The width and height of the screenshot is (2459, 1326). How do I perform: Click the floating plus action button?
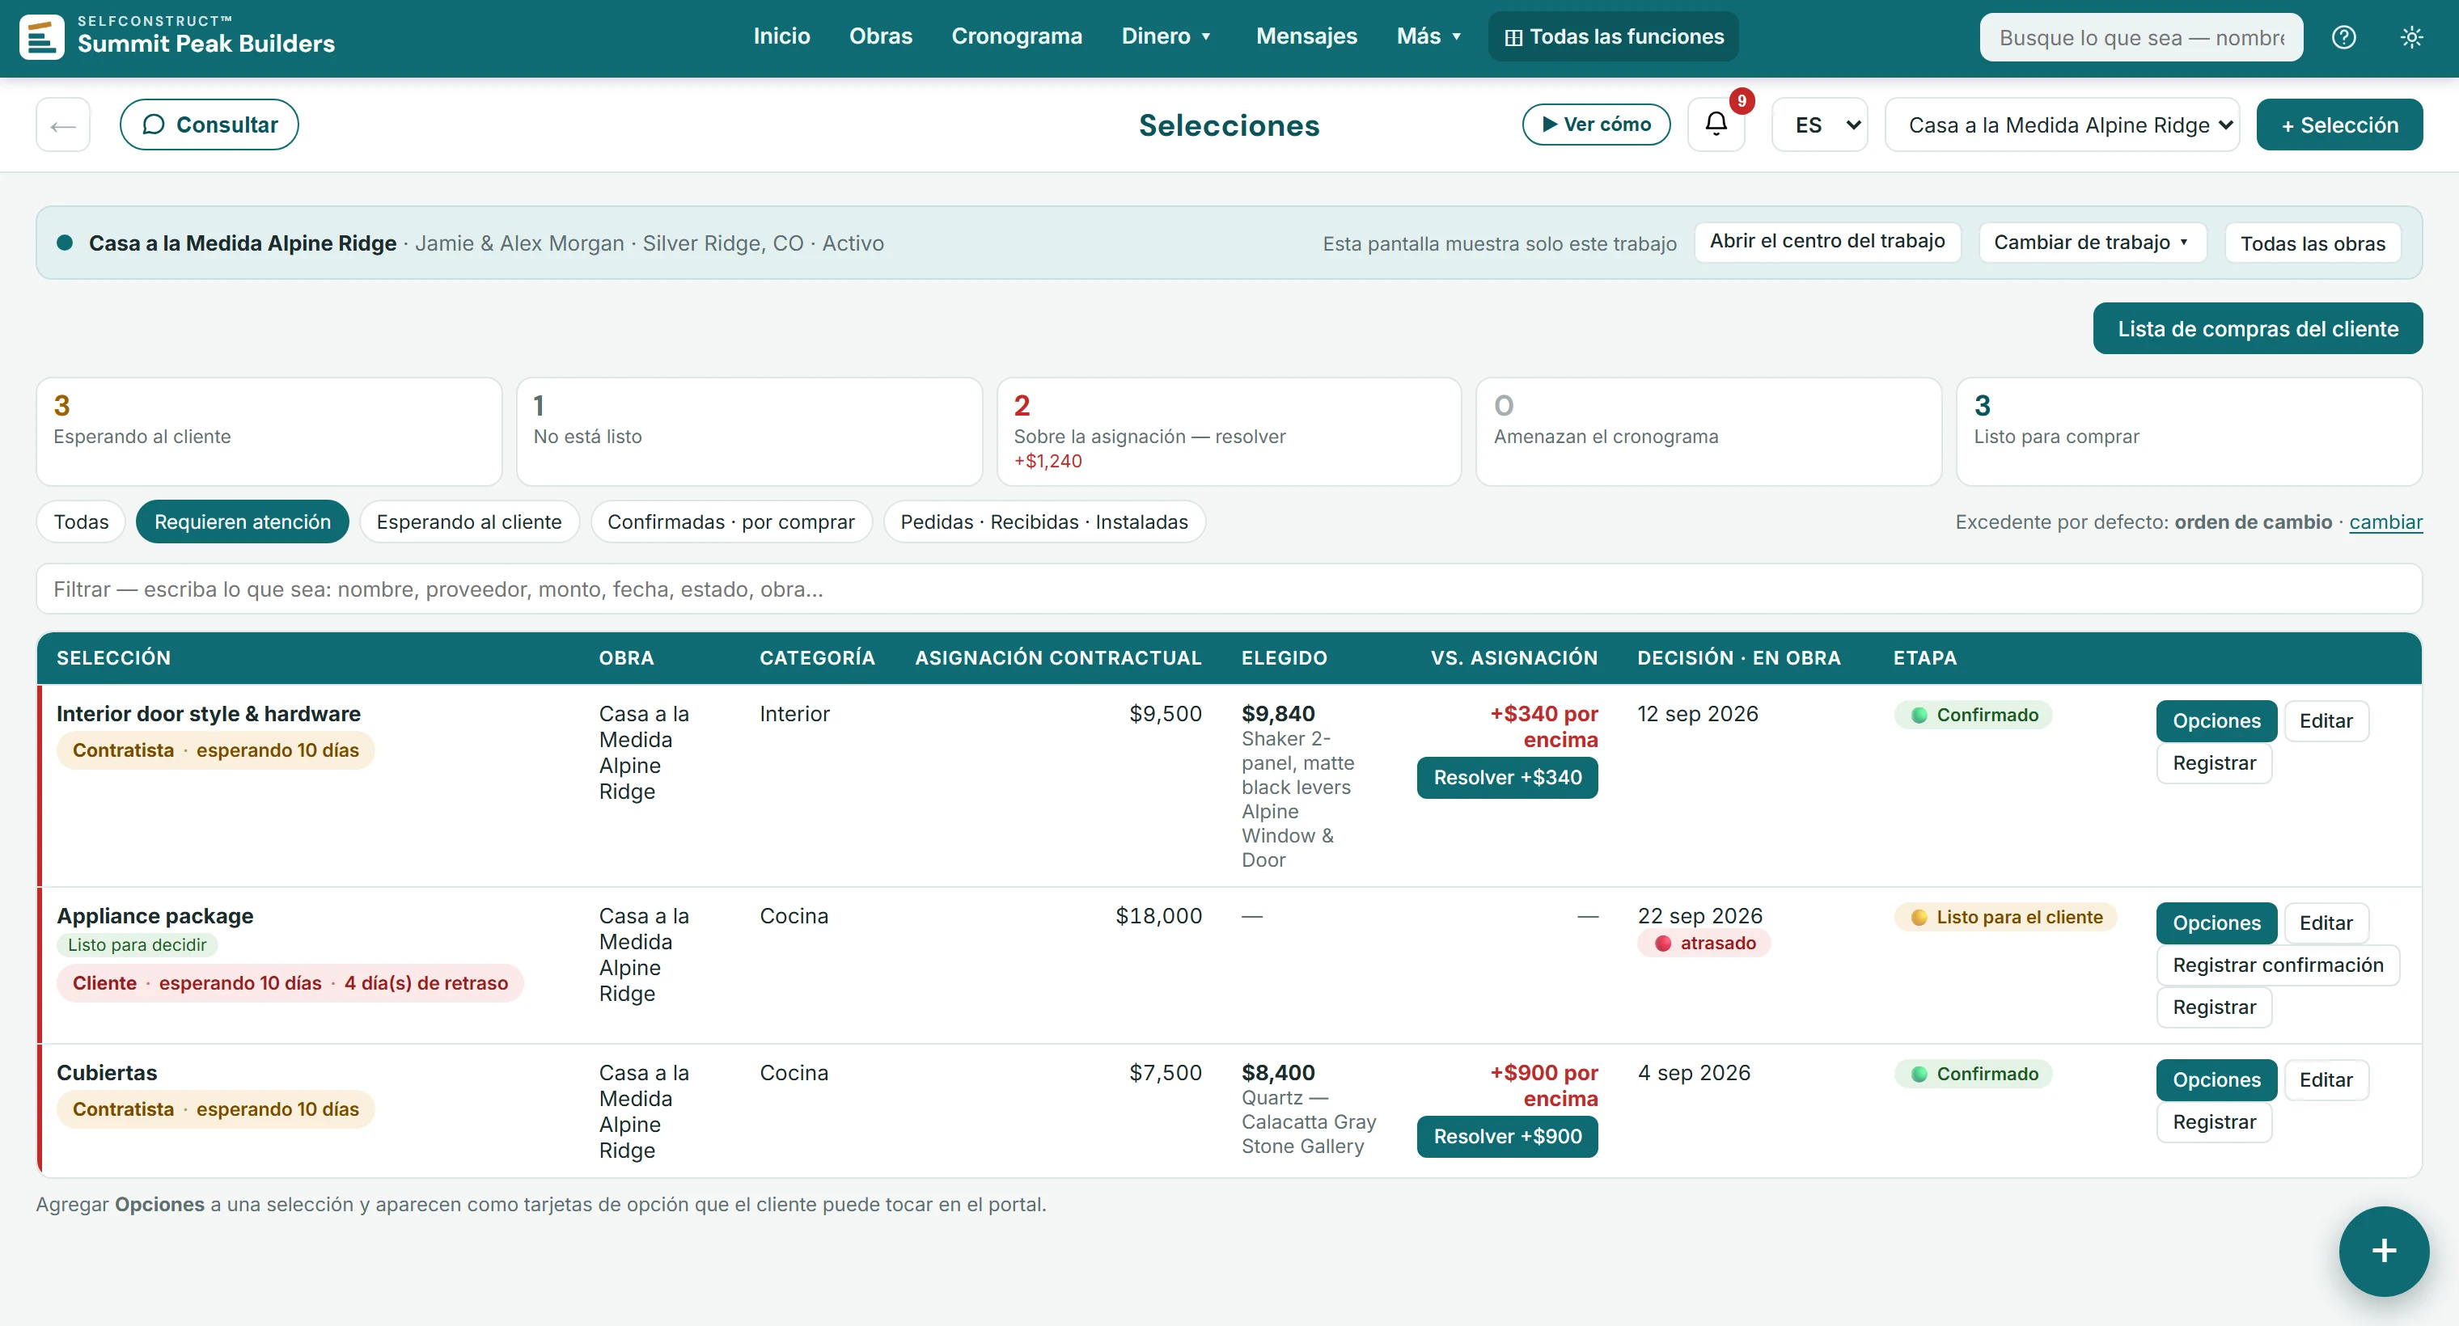coord(2384,1251)
